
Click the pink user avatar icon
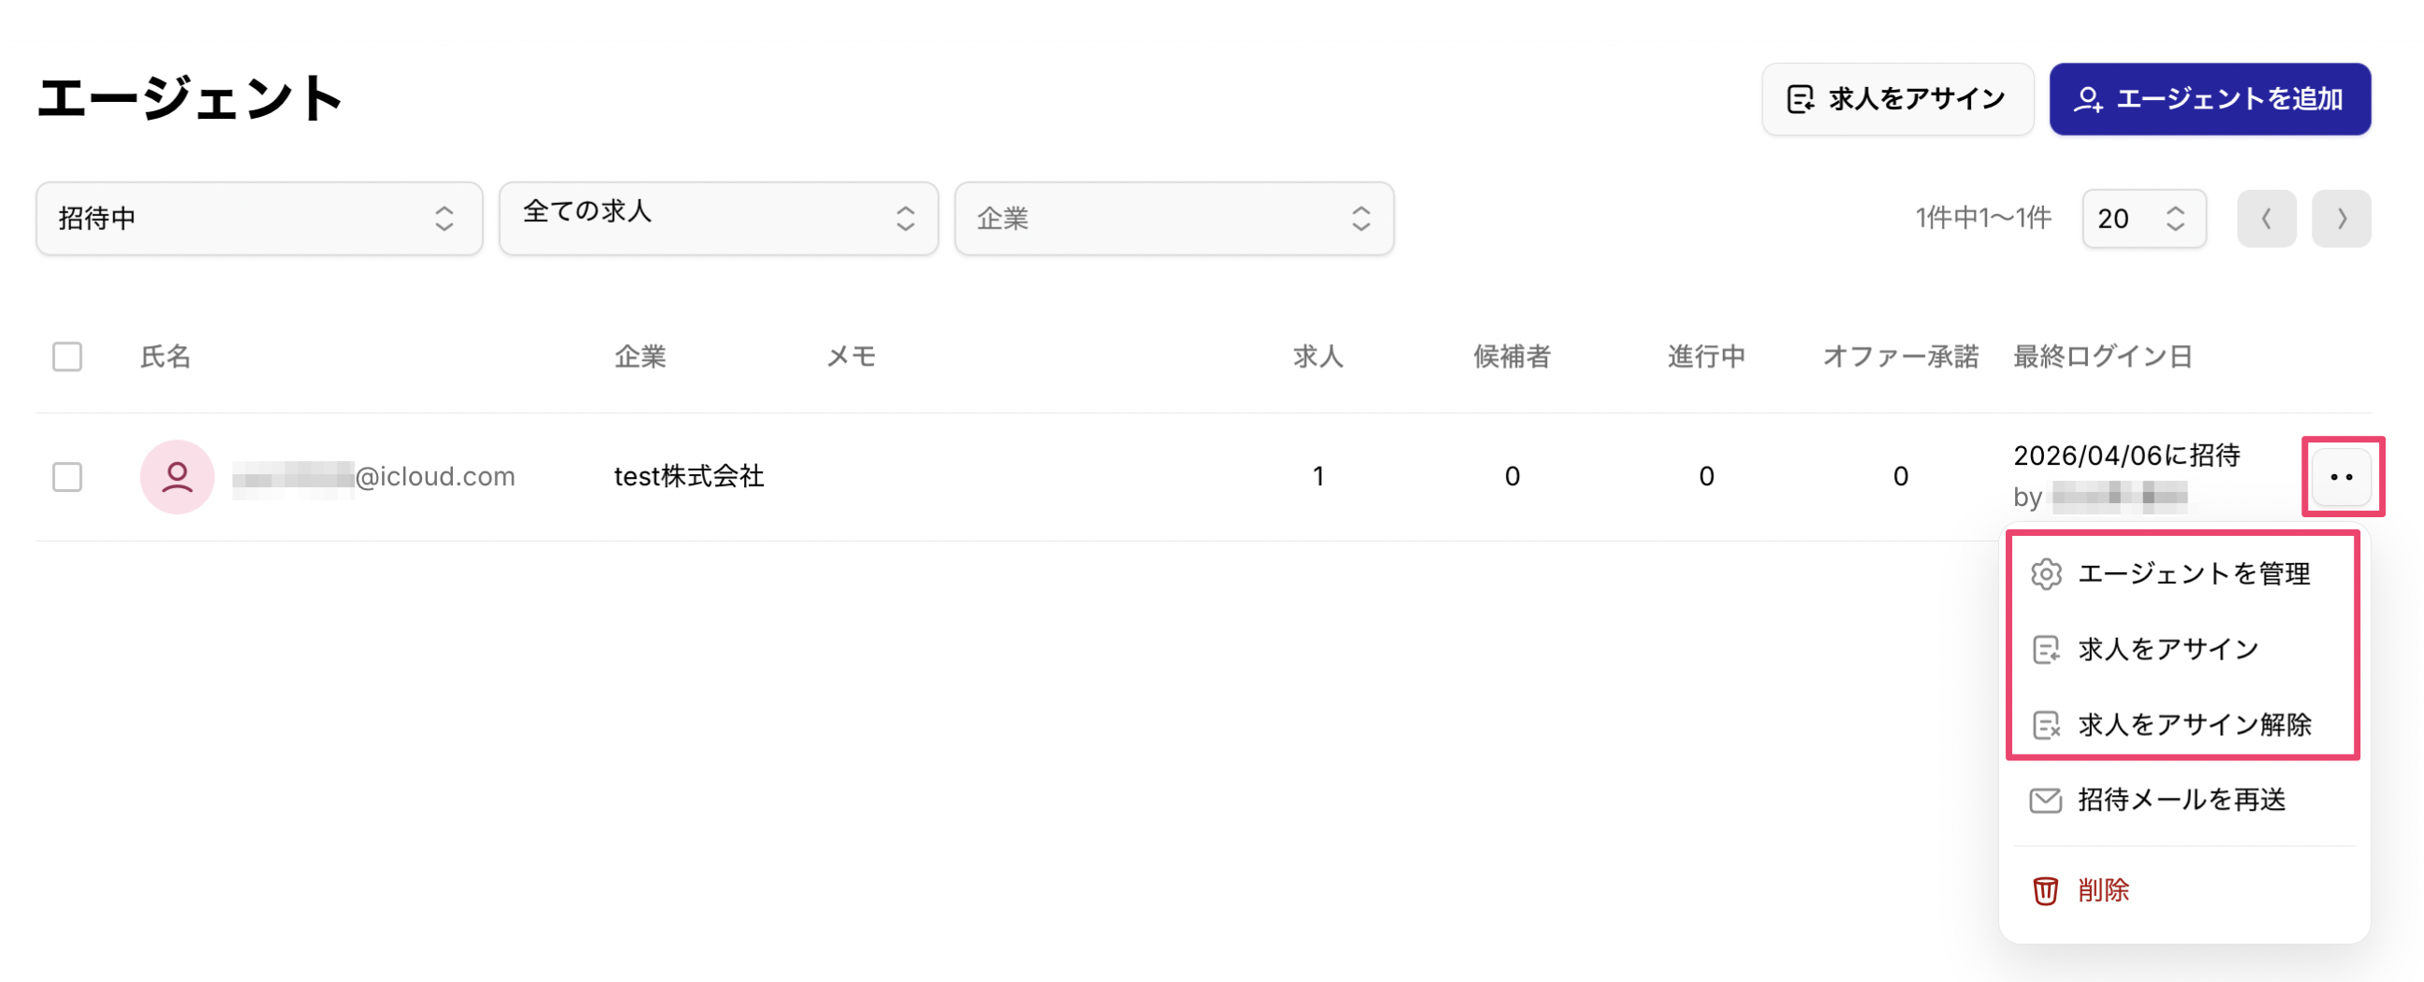177,477
